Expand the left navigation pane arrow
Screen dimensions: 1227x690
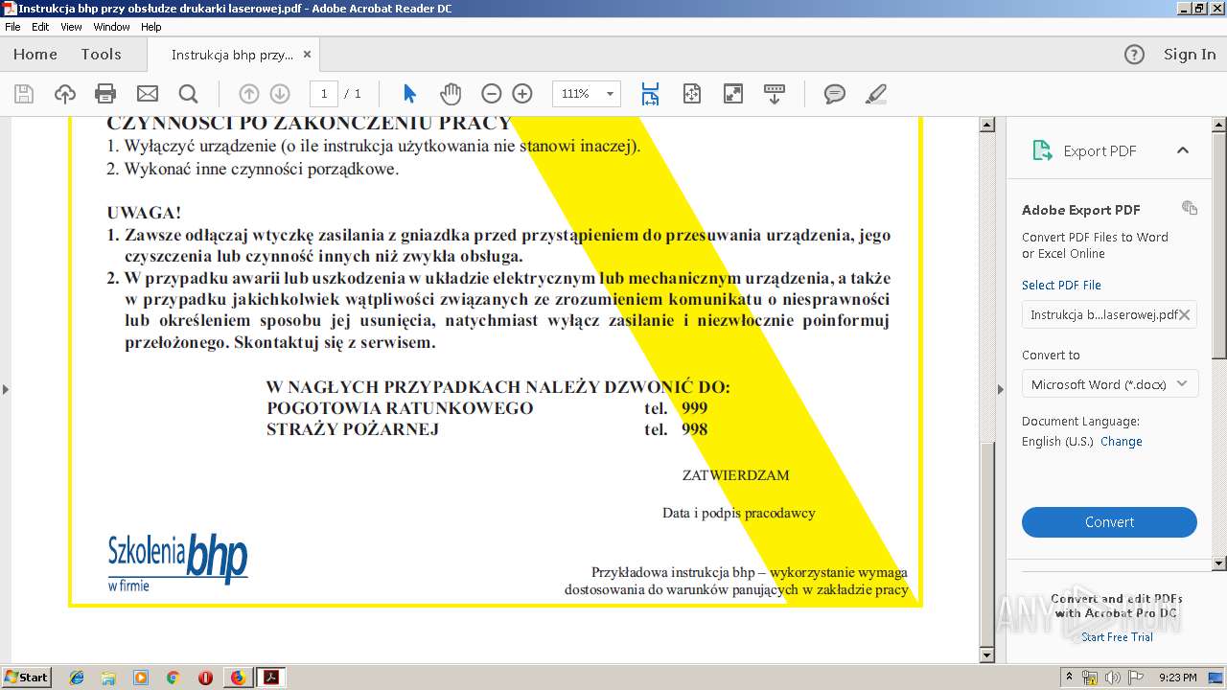point(6,389)
